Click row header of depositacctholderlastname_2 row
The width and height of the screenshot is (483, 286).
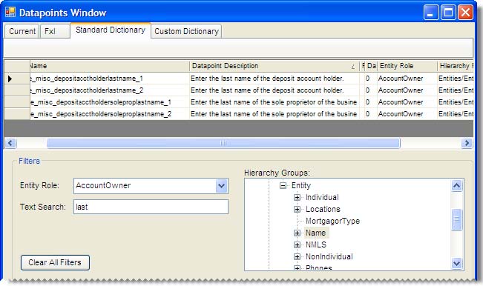(x=17, y=90)
